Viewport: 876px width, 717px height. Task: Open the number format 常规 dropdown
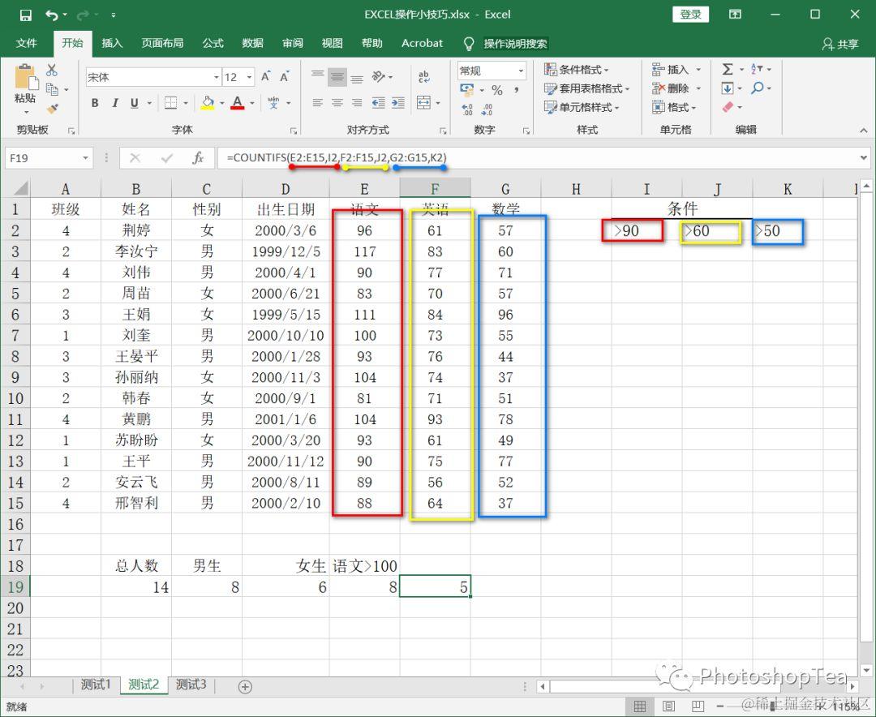(521, 71)
